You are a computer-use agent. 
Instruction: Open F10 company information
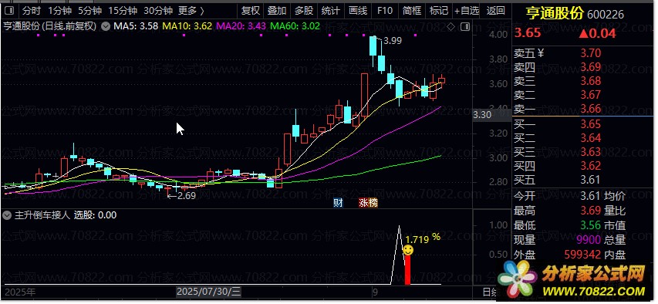click(x=384, y=11)
